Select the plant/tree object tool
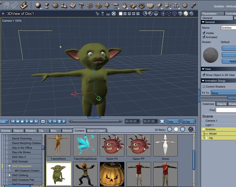This screenshot has width=236, height=187. click(x=107, y=6)
